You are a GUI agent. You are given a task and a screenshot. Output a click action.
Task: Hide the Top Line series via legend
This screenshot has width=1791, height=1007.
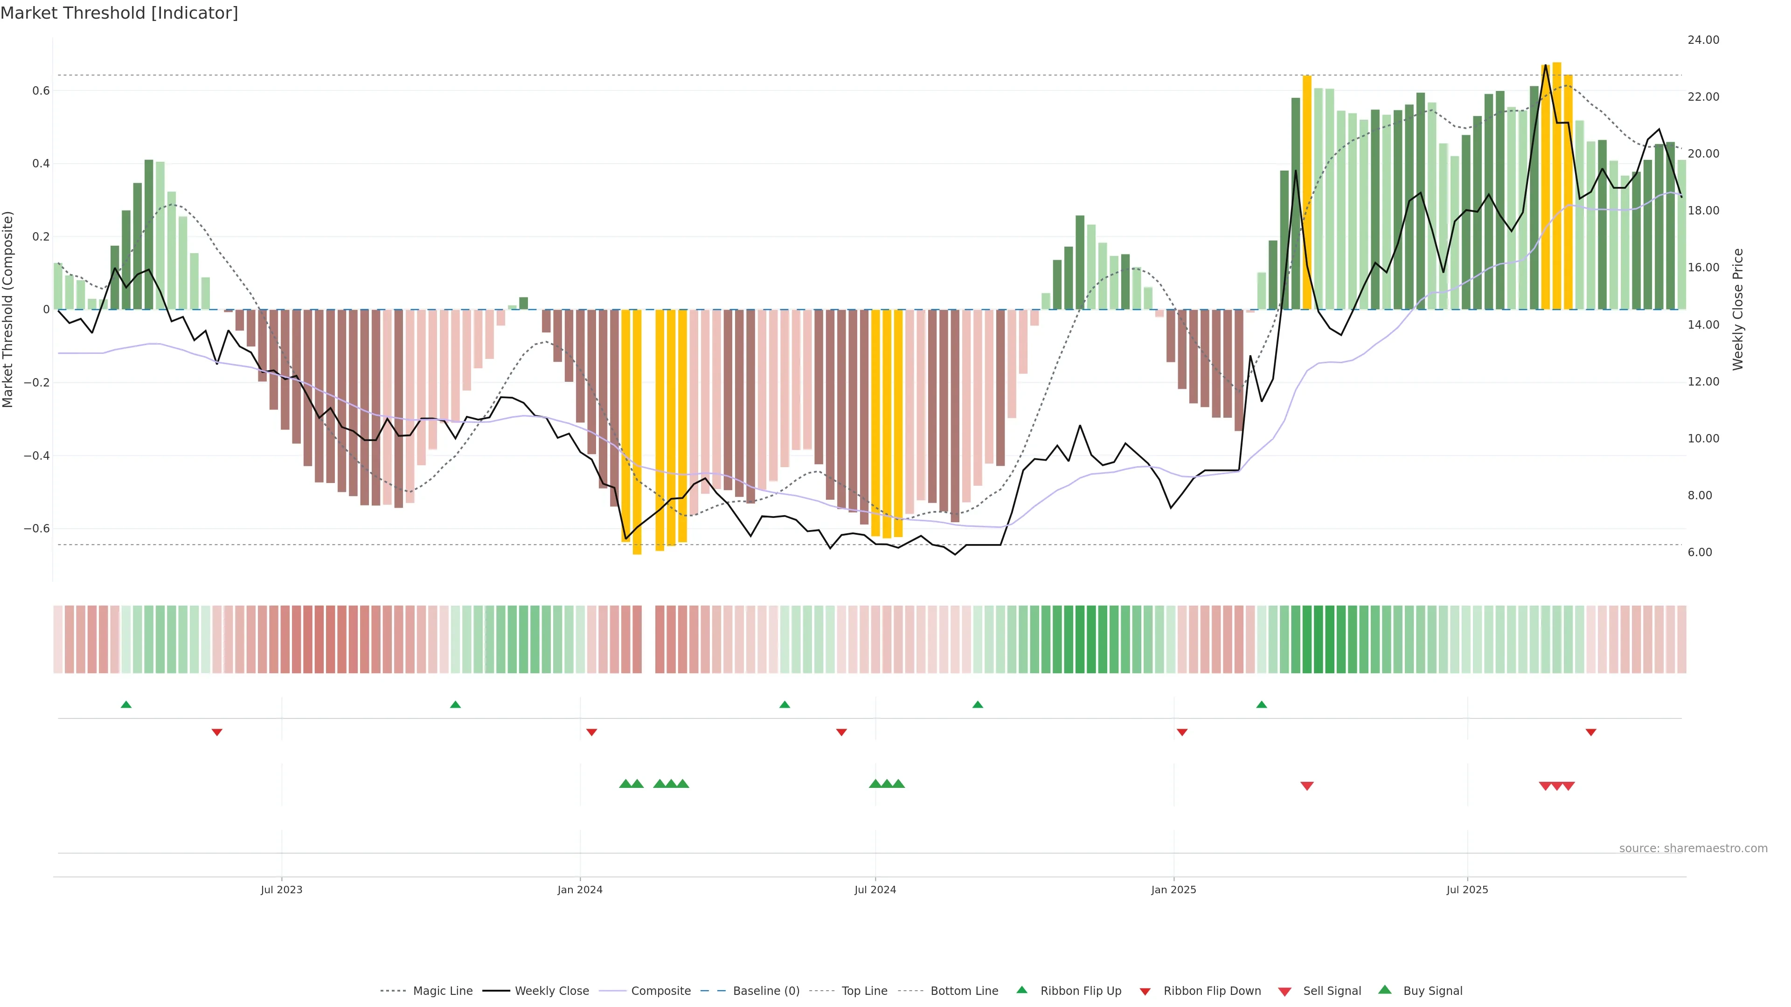pyautogui.click(x=864, y=991)
